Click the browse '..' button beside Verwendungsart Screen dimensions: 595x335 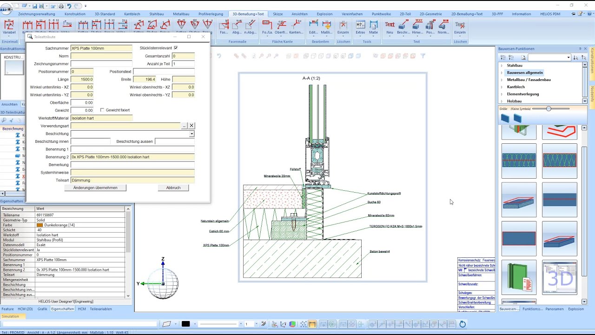[x=184, y=126]
